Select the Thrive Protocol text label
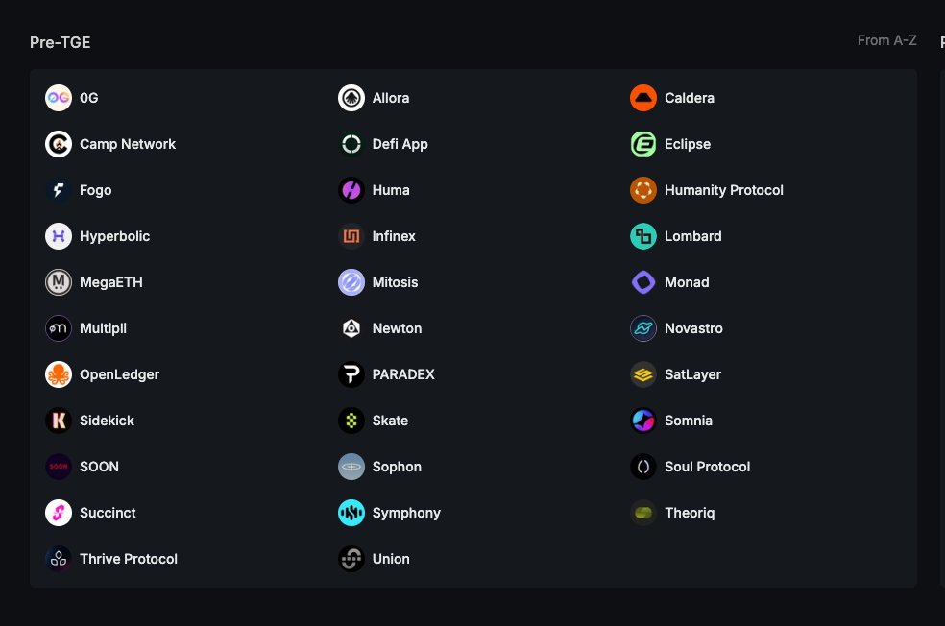Screen dimensions: 945x626 129,559
